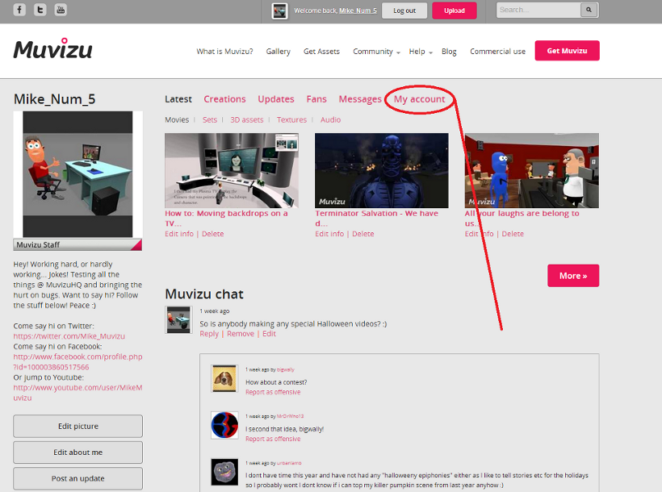Screen dimensions: 662x492
Task: Switch to the Updates tab
Action: coord(276,99)
